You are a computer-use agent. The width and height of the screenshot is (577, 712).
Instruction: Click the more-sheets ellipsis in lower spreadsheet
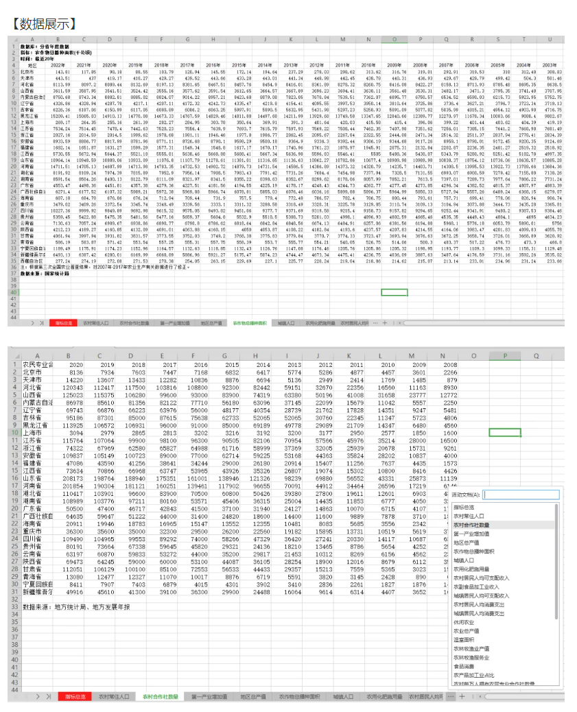coord(451,696)
